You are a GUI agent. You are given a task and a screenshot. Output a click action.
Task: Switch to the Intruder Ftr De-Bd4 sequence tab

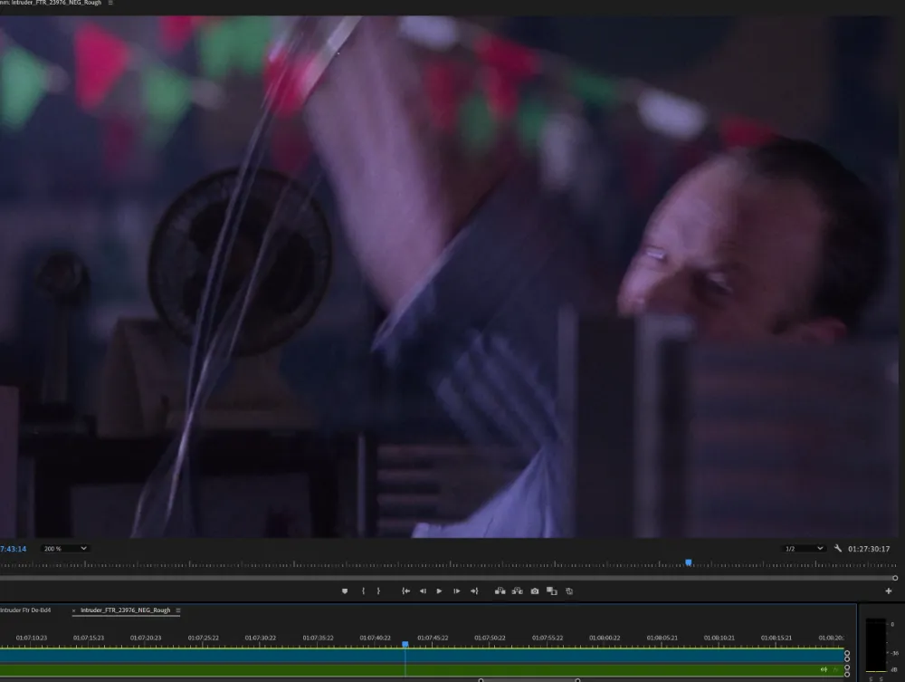[25, 610]
